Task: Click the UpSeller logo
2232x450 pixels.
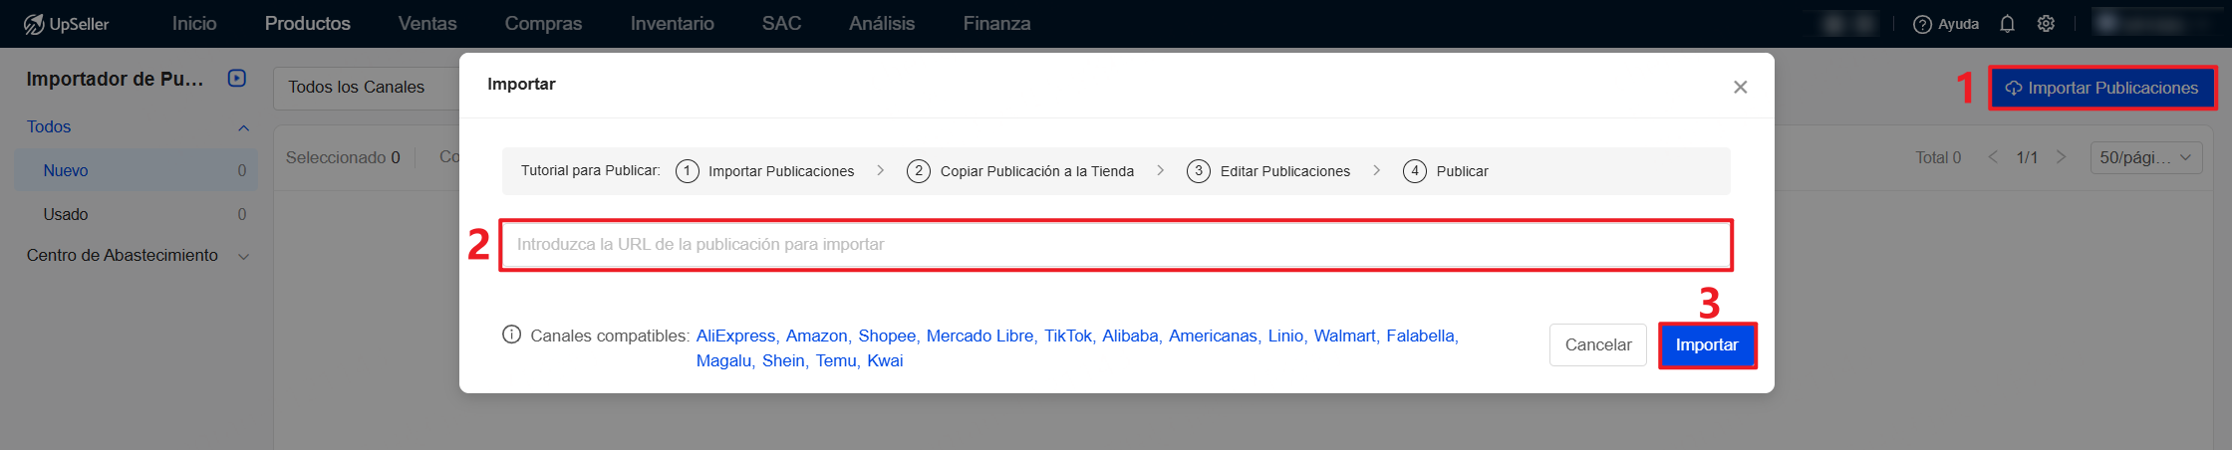Action: coord(66,24)
